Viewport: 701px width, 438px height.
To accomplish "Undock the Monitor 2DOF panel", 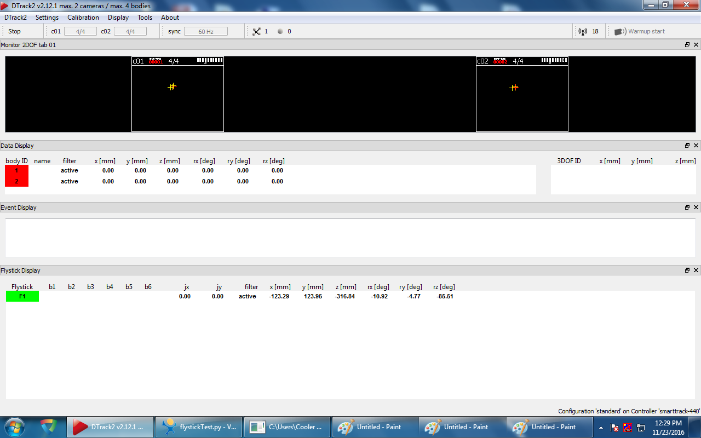I will coord(687,45).
